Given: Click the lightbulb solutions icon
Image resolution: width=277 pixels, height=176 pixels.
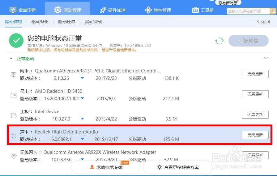Looking at the screenshot, I should (159, 167).
